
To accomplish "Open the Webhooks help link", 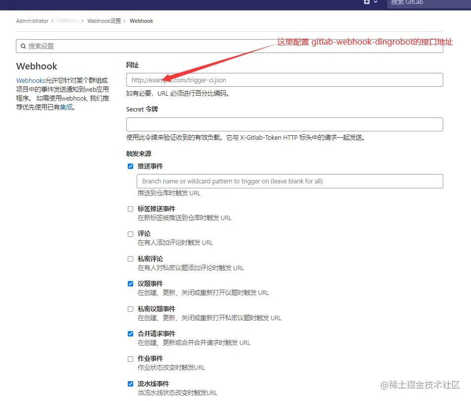I will point(31,81).
